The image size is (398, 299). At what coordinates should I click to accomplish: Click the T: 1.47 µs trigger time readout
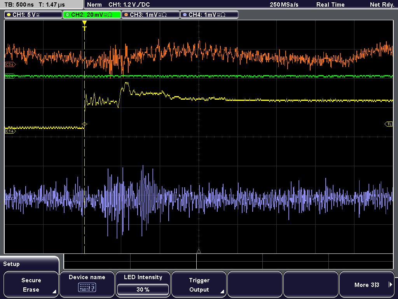coord(52,5)
